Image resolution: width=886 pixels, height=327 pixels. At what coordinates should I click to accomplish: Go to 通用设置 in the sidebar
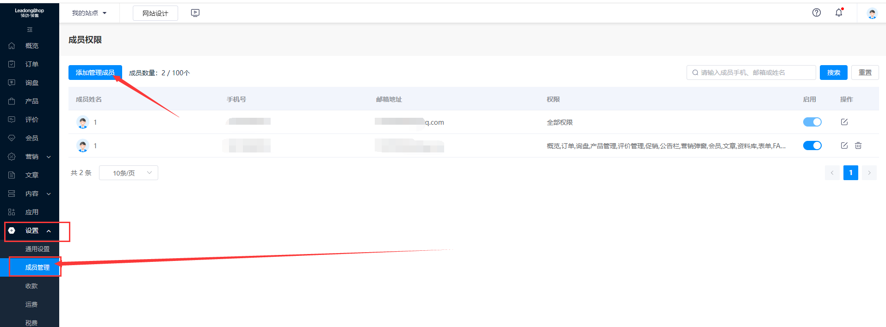coord(37,249)
